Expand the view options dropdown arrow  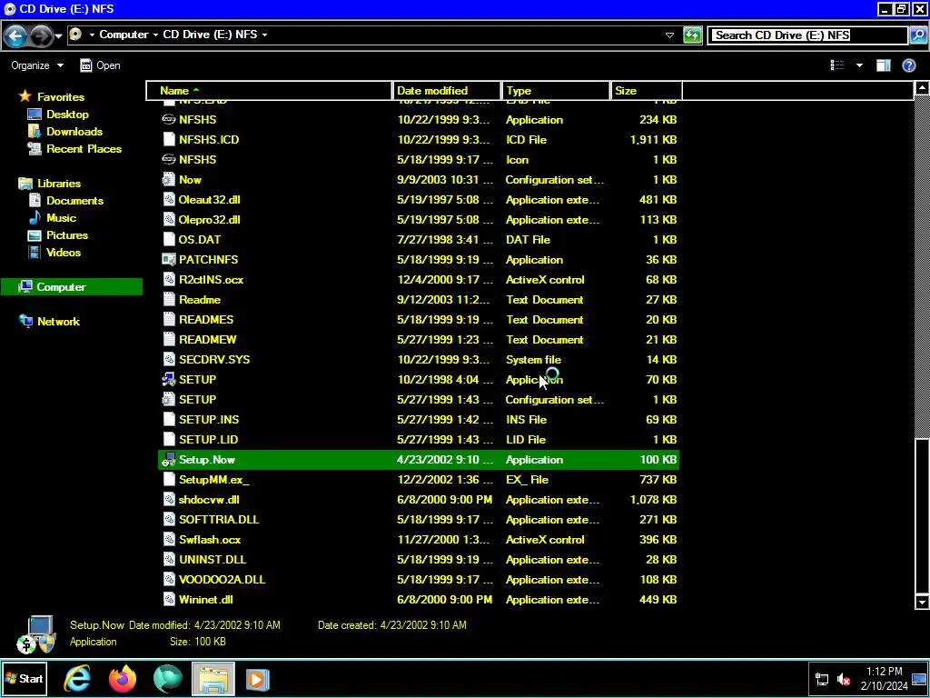[x=859, y=65]
